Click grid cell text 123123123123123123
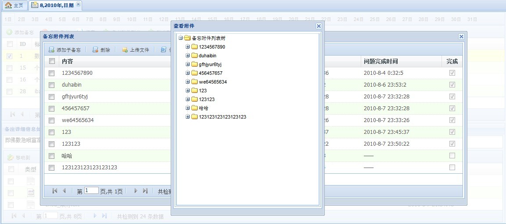Viewport: 506px width, 224px height. point(90,168)
